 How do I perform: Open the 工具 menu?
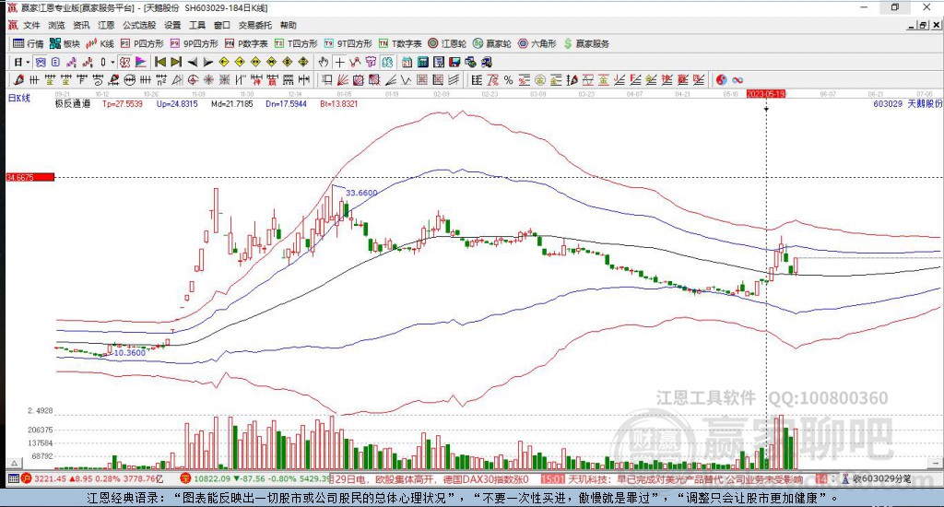click(197, 25)
